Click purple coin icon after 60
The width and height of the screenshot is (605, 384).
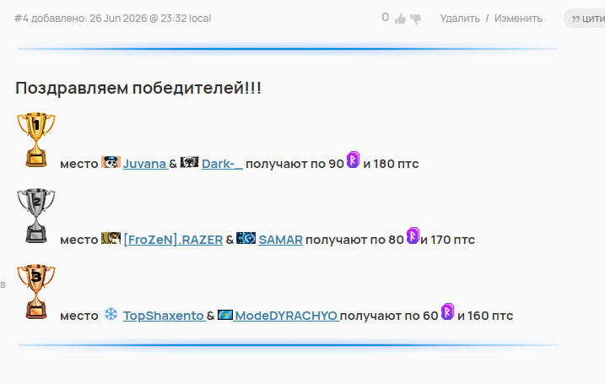point(447,311)
